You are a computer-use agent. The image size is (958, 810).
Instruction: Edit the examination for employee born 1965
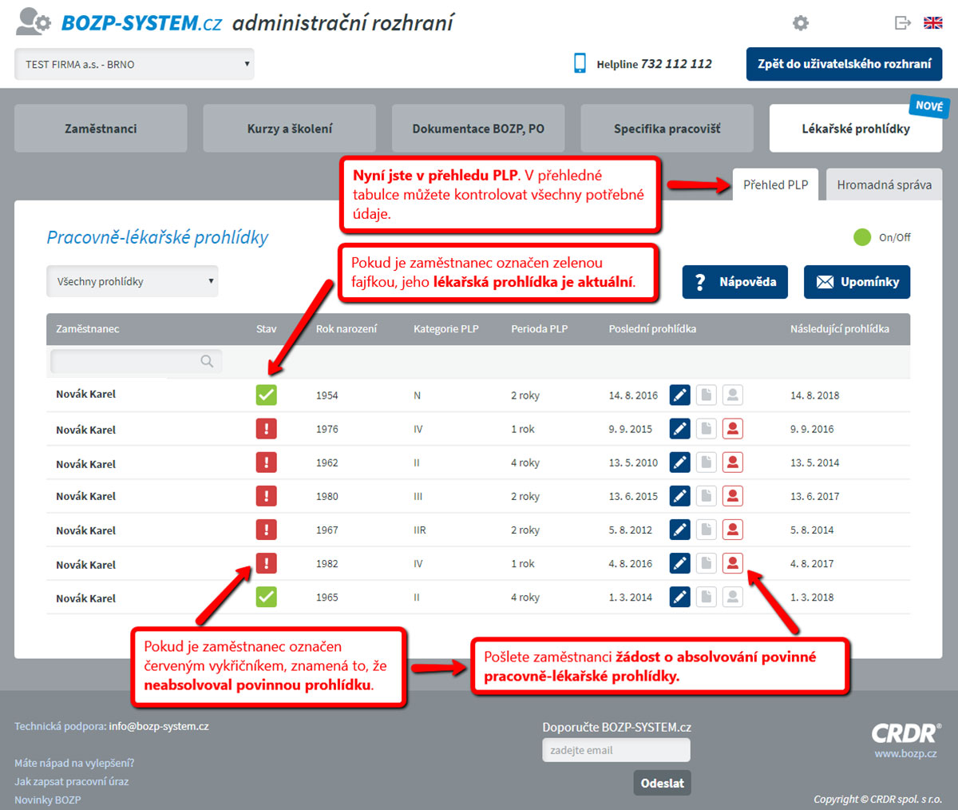680,597
